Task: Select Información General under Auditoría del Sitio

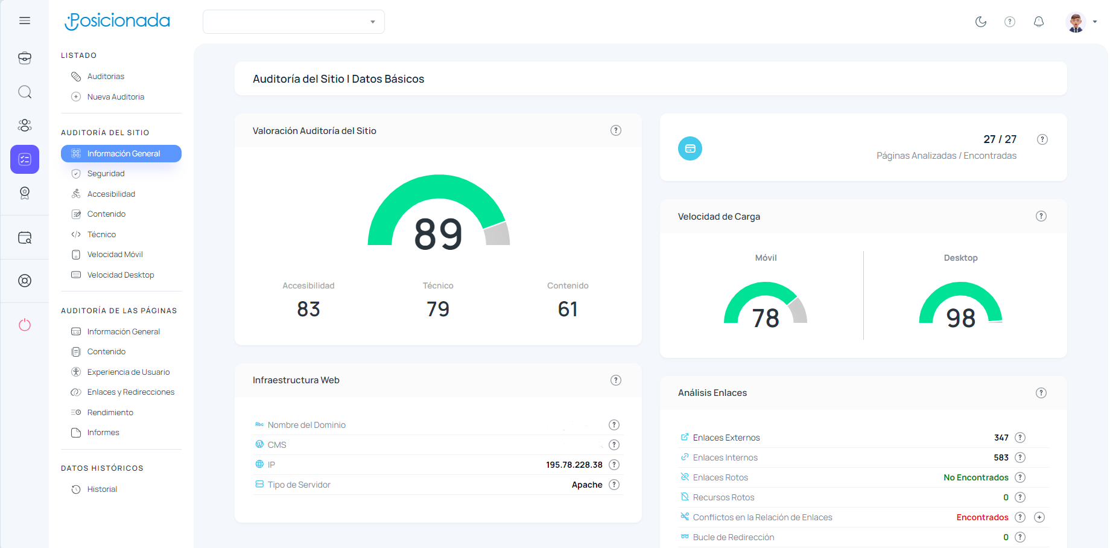Action: [121, 153]
